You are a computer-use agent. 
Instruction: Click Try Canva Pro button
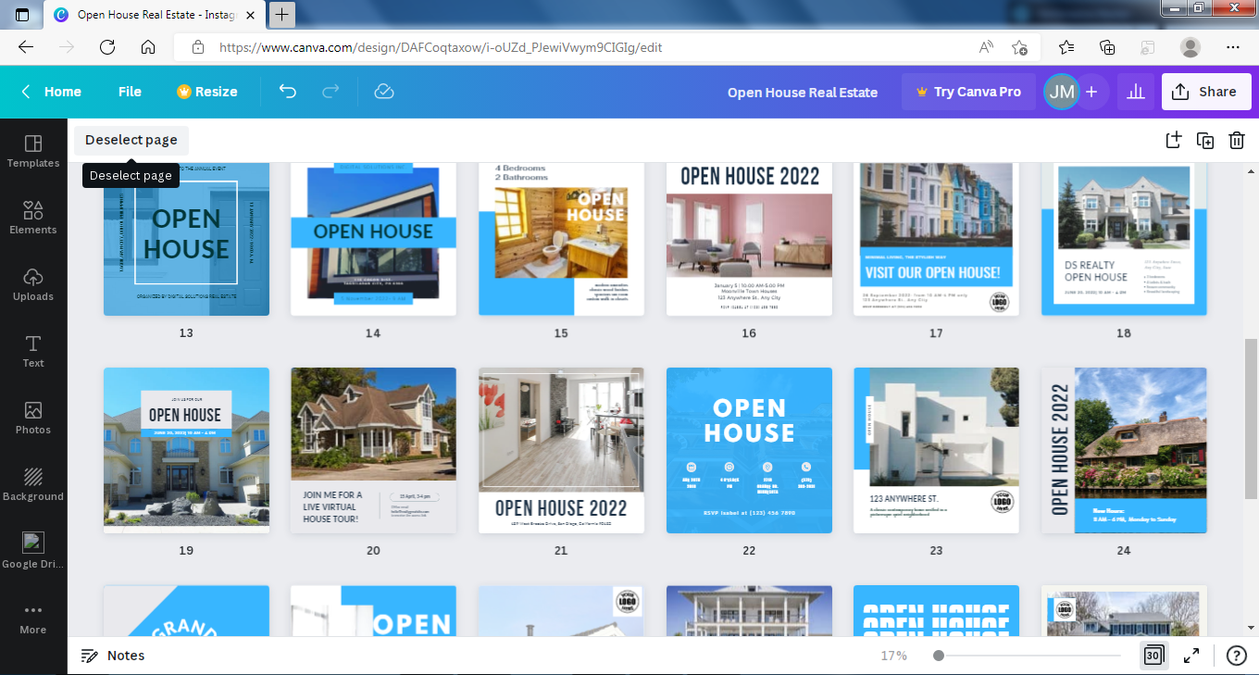pos(968,92)
